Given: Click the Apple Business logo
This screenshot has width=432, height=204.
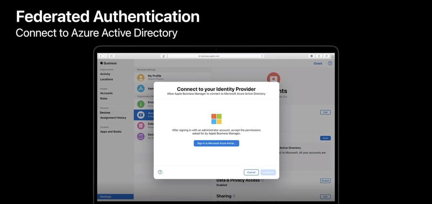Looking at the screenshot, I should tap(108, 63).
